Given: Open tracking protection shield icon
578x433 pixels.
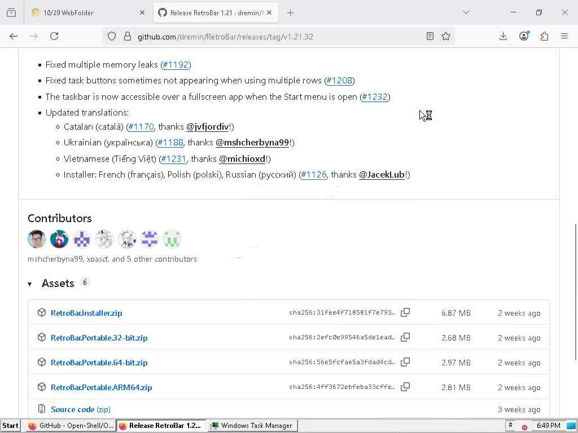Looking at the screenshot, I should pyautogui.click(x=112, y=37).
